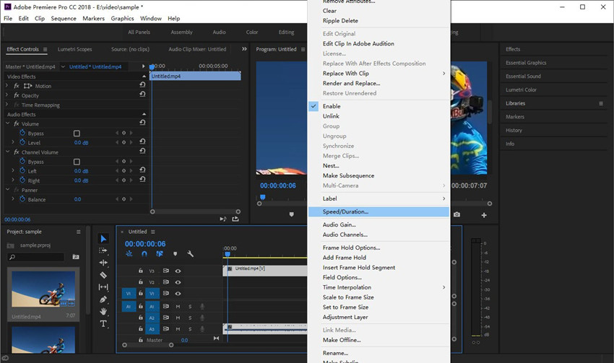Select the Pen tool
The height and width of the screenshot is (363, 614).
(x=103, y=299)
